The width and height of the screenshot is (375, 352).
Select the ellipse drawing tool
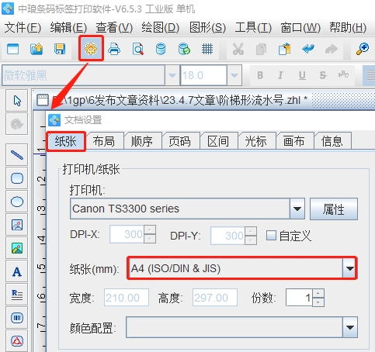pyautogui.click(x=17, y=202)
